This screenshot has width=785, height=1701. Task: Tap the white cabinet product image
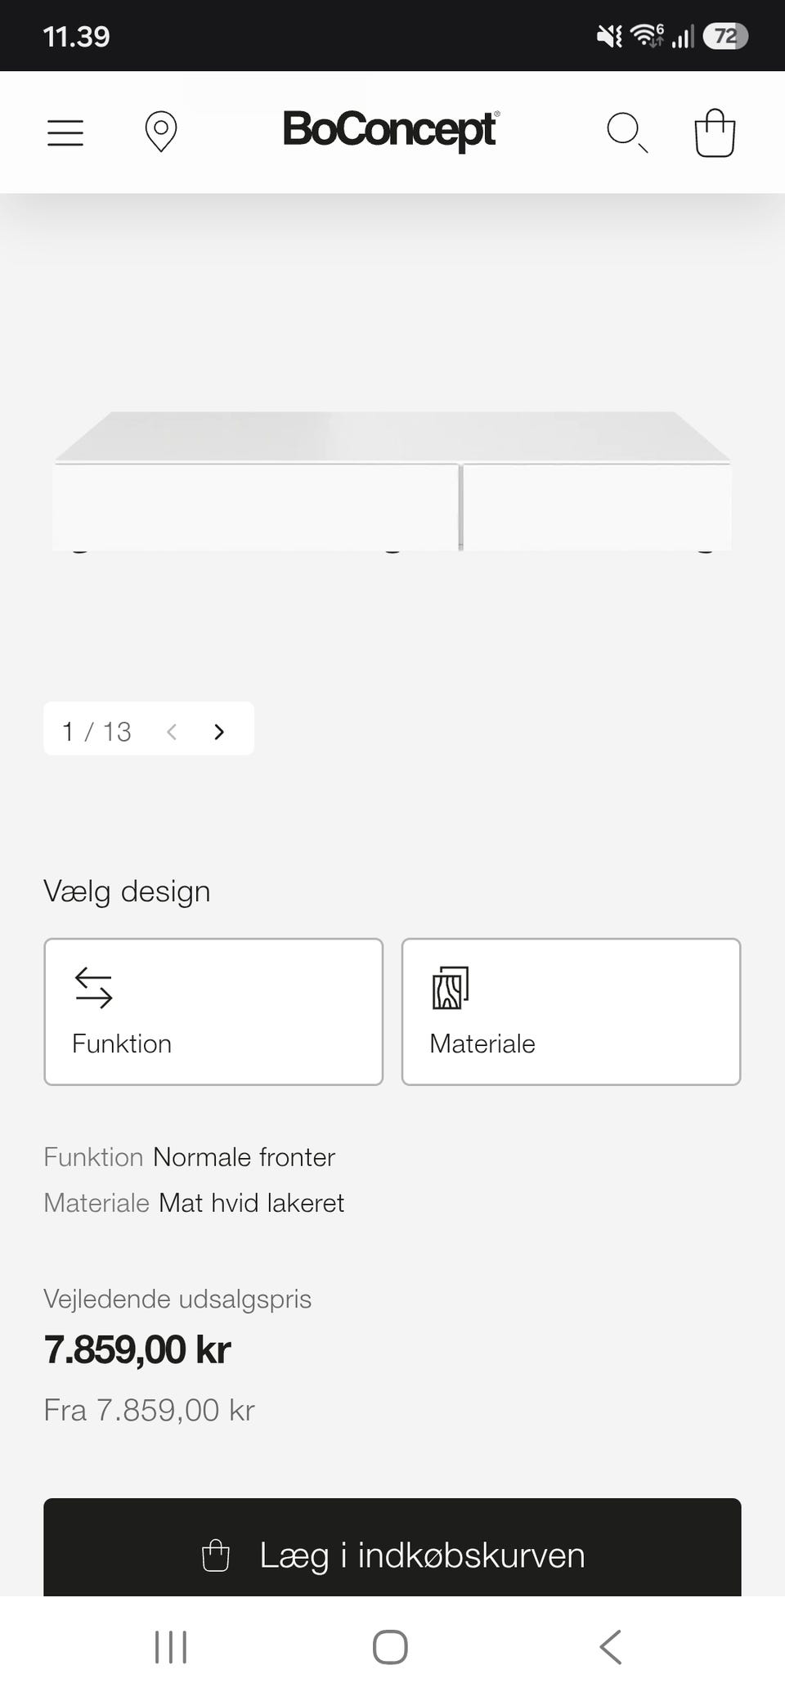[x=392, y=481]
